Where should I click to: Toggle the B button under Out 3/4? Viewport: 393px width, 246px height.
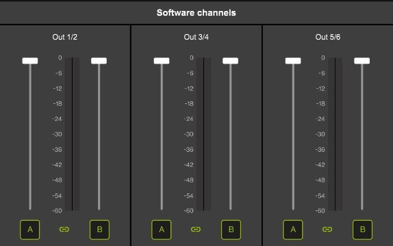click(231, 230)
